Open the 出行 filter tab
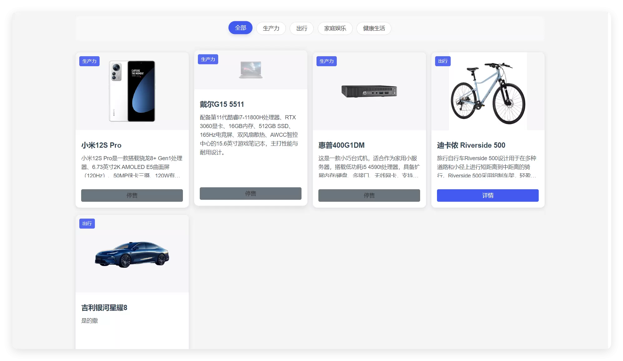 pos(302,28)
